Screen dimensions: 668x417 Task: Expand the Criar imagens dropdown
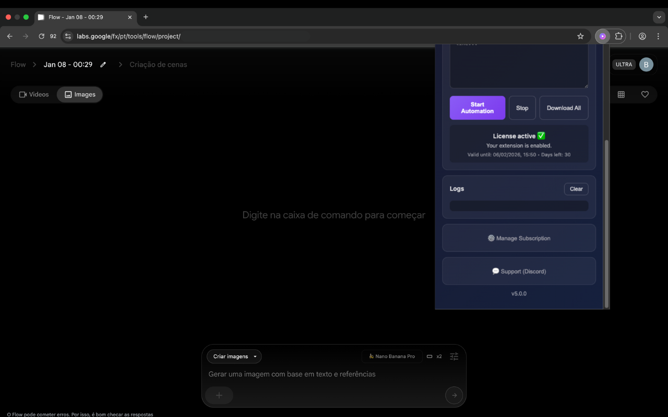pyautogui.click(x=234, y=357)
